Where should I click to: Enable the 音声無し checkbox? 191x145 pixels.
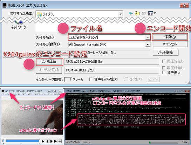(164, 72)
